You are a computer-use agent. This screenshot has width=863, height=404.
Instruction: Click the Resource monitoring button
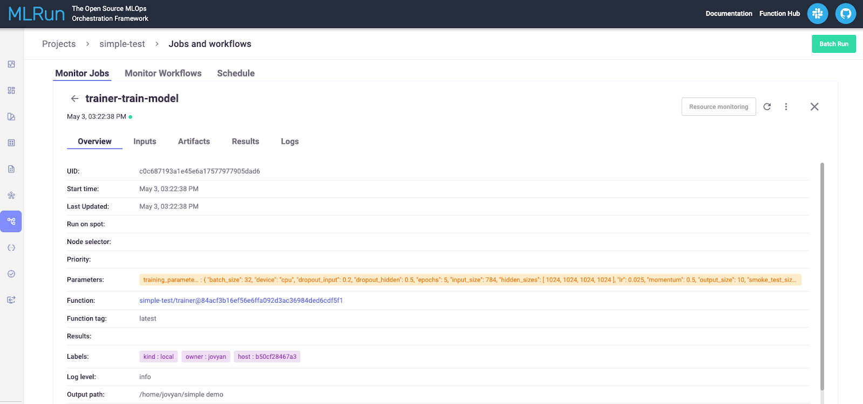click(x=718, y=107)
